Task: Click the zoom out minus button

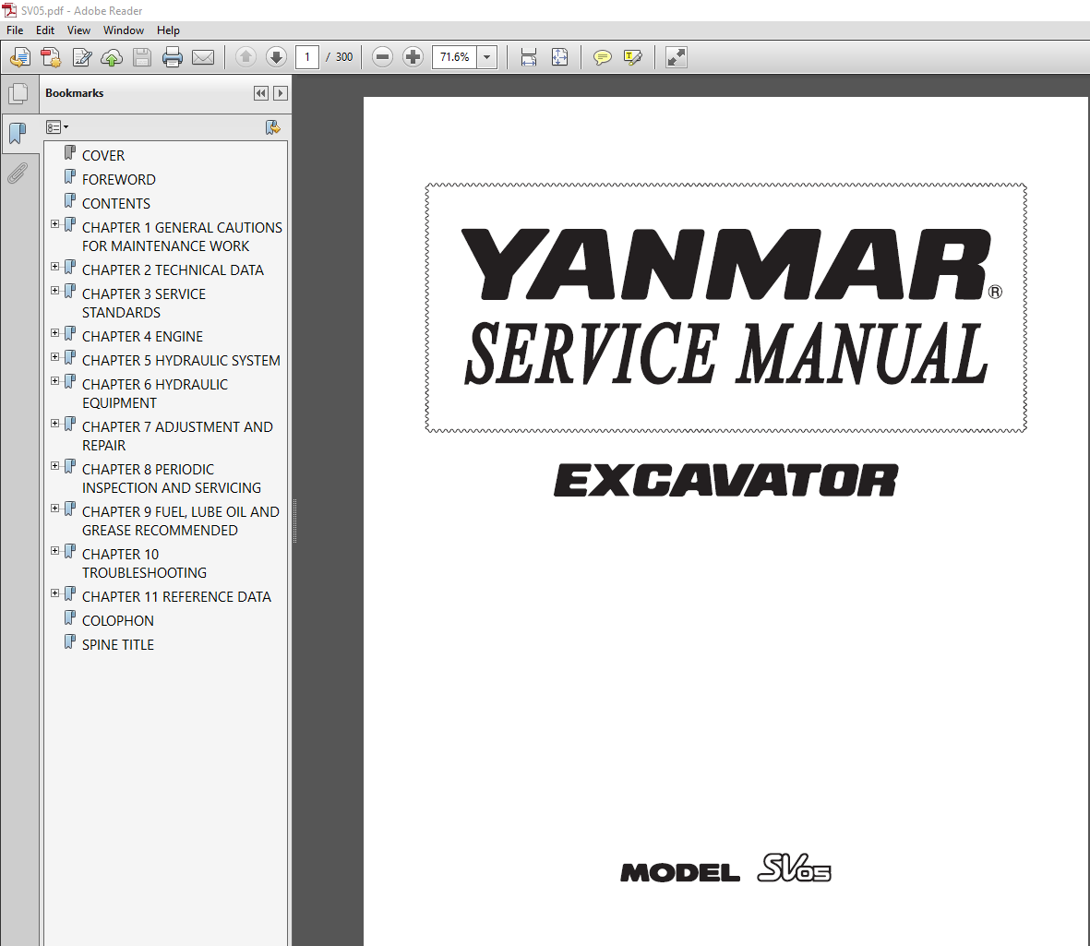Action: click(x=382, y=57)
